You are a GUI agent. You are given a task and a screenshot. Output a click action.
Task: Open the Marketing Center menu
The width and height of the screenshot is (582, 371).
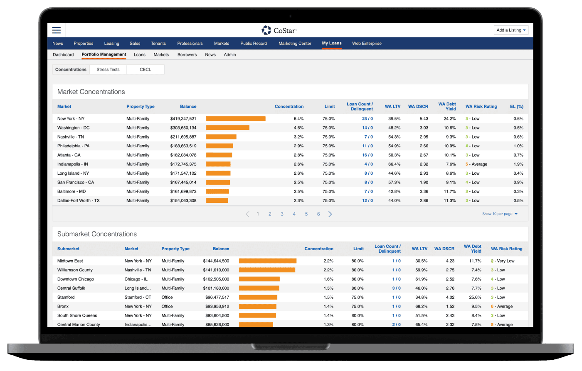[x=295, y=44]
